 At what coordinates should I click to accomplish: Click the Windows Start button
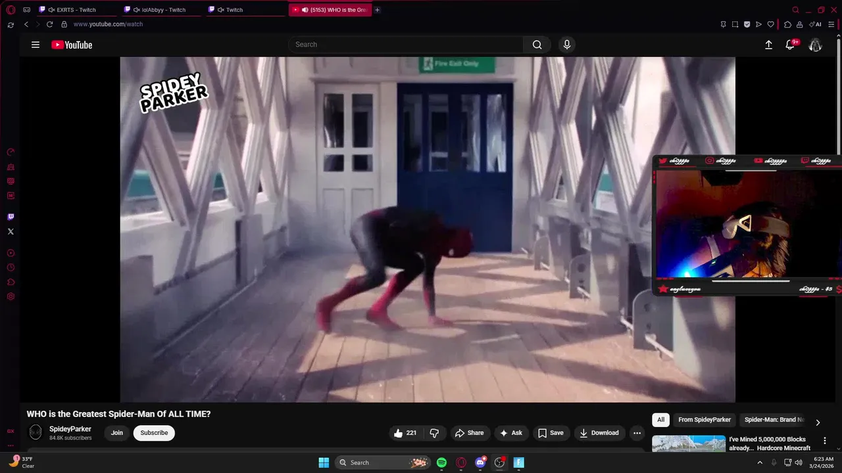(x=324, y=462)
